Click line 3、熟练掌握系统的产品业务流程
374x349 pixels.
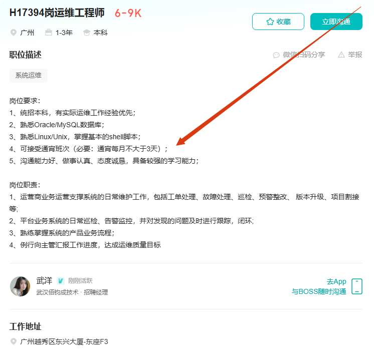62,233
